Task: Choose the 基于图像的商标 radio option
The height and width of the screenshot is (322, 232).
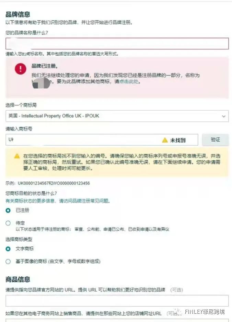Action: (8, 262)
